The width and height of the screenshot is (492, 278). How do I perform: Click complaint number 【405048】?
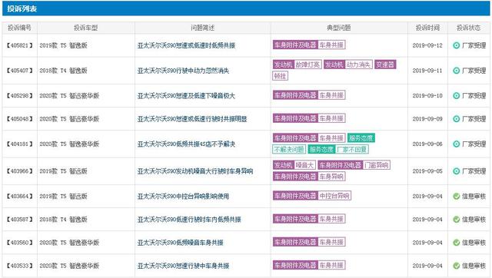click(19, 119)
